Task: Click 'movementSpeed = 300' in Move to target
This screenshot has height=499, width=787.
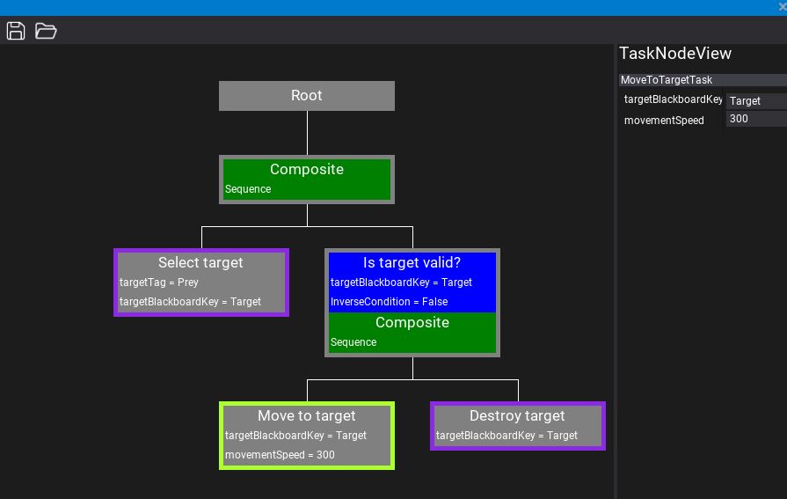Action: pyautogui.click(x=280, y=455)
